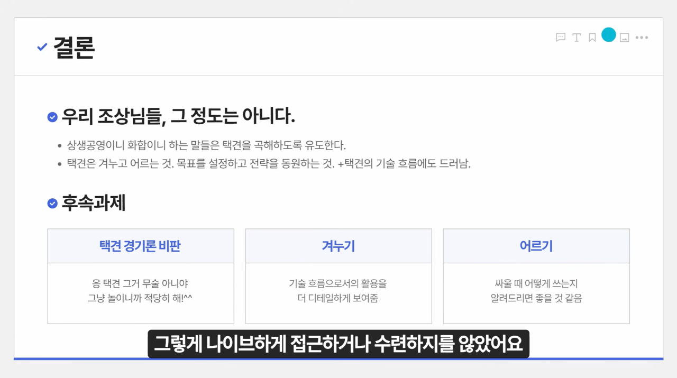
Task: Click check bullet beside 후속과제 heading
Action: click(x=52, y=204)
